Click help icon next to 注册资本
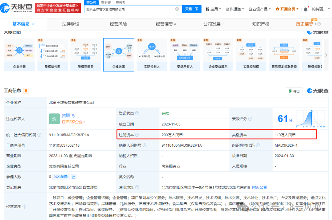Screen dimensions: 332x220 [x=137, y=135]
